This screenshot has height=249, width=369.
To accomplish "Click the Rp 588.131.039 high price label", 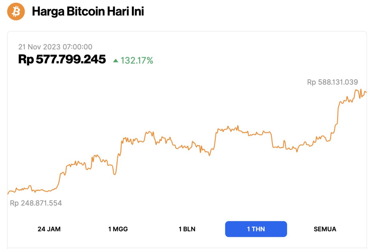I will [333, 82].
